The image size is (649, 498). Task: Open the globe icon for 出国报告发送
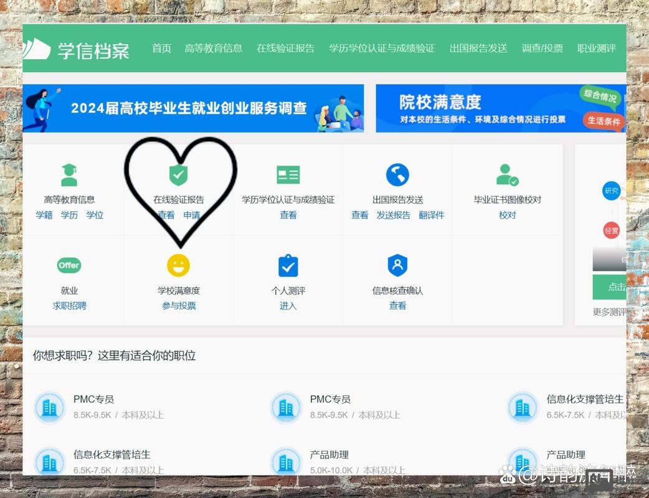point(397,174)
